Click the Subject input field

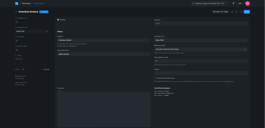tap(104, 40)
